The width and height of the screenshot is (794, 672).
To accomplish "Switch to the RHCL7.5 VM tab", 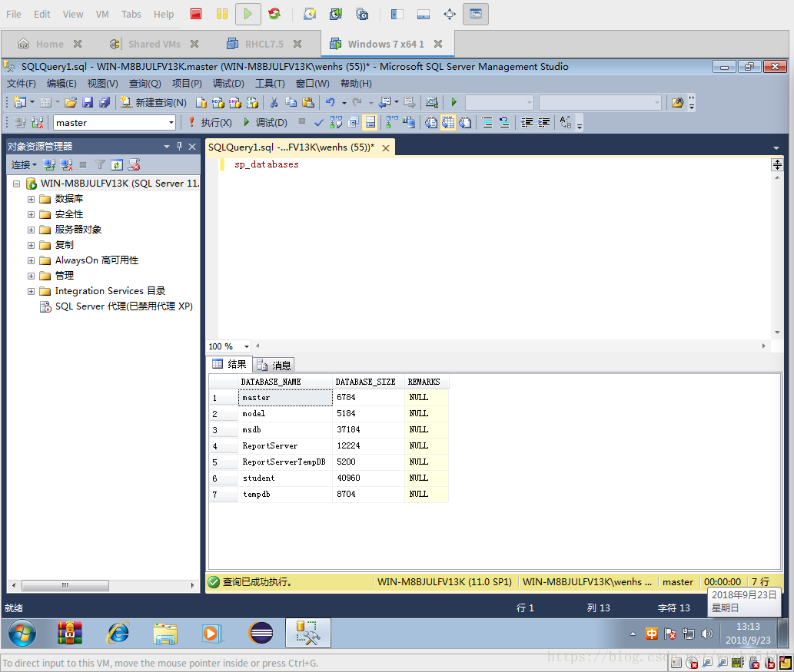I will click(264, 44).
